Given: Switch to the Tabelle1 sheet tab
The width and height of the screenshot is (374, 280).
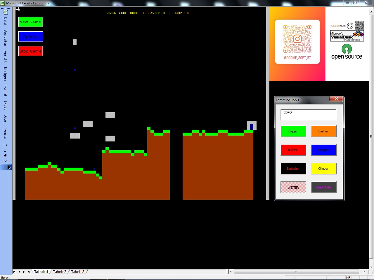Looking at the screenshot, I should click(x=41, y=272).
